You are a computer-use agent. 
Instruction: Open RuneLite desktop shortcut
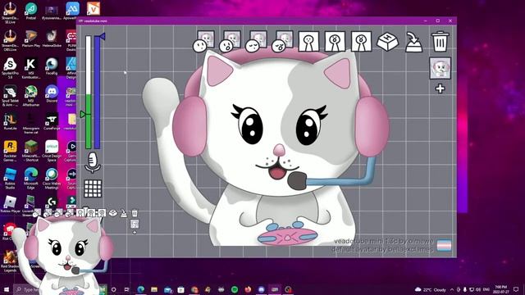[x=10, y=120]
